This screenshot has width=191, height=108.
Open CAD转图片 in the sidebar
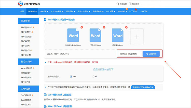(x=26, y=100)
